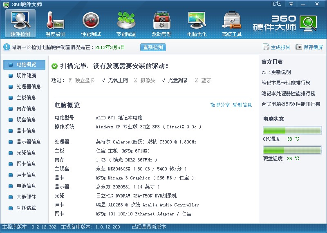The image size is (327, 233).
Task: Click the 360硬件大师 logo on the right
Action: (x=285, y=23)
